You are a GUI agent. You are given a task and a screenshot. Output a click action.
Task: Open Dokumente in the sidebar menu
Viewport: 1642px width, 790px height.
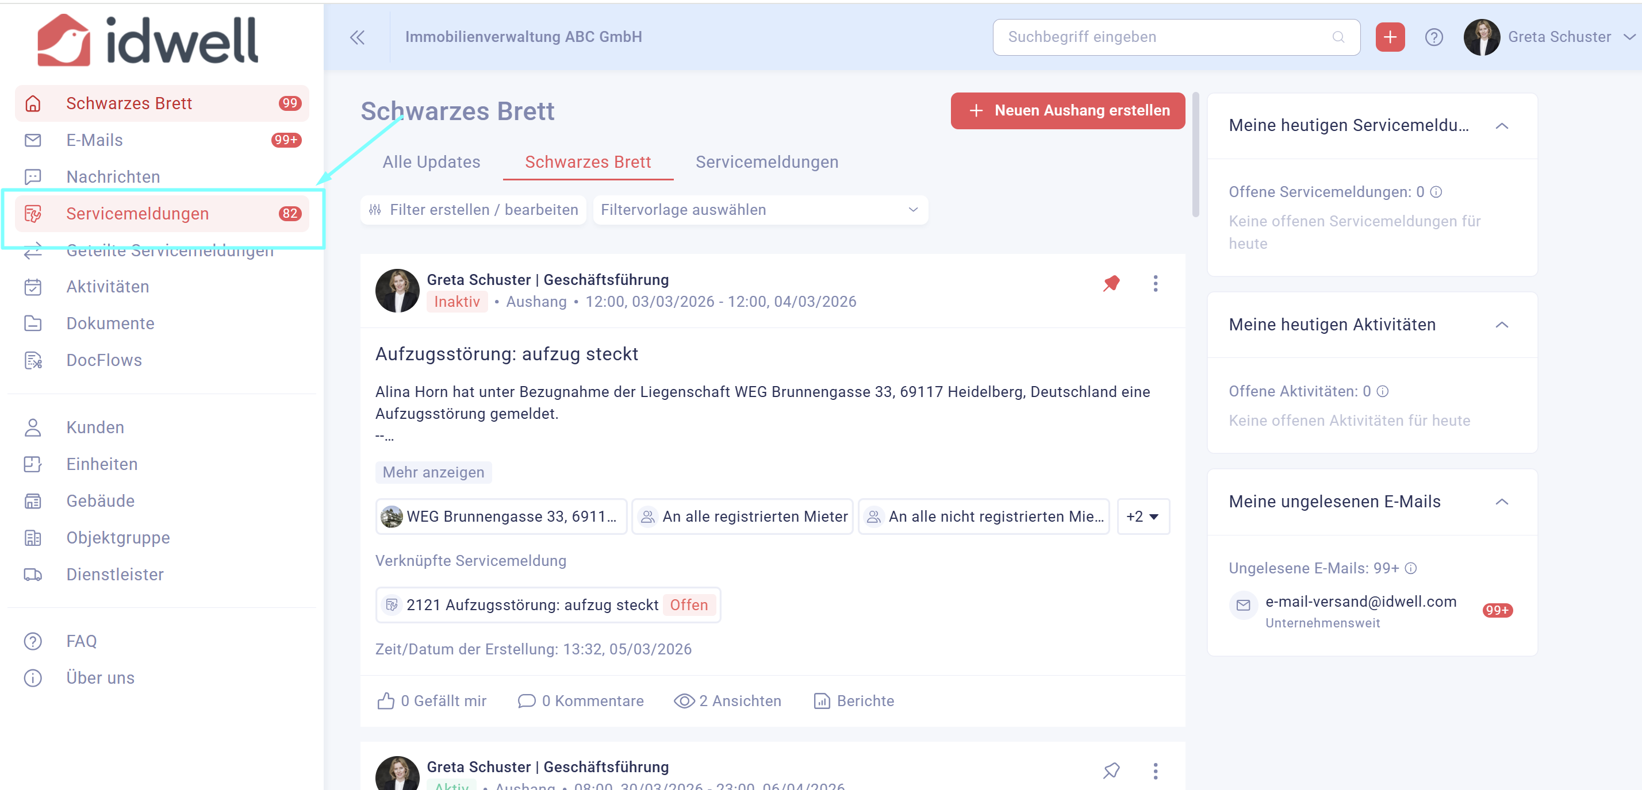tap(110, 323)
